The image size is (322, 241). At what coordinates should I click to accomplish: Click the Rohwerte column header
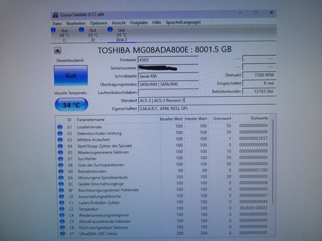coord(259,118)
